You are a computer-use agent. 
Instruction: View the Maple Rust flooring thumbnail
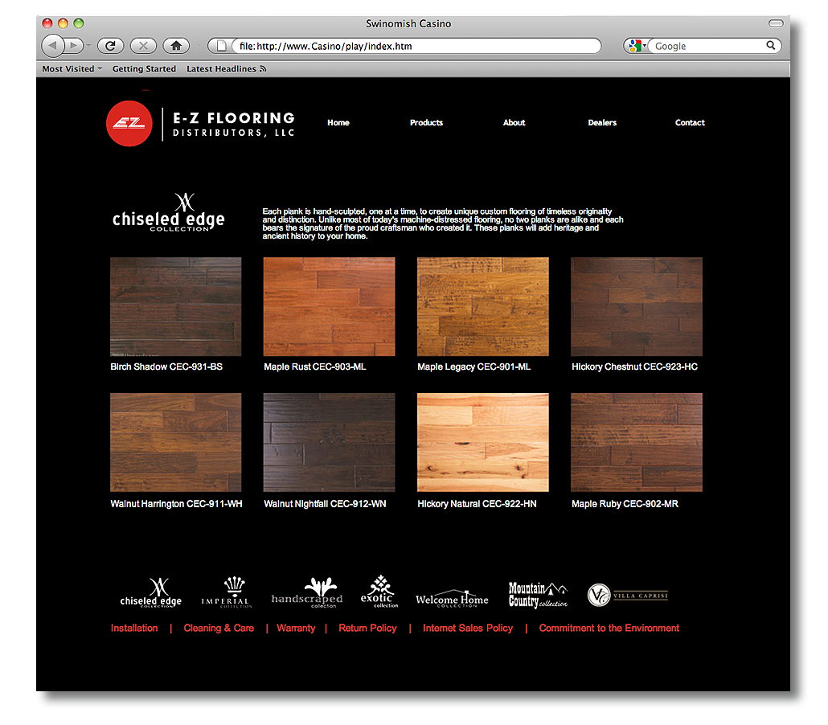pos(329,306)
